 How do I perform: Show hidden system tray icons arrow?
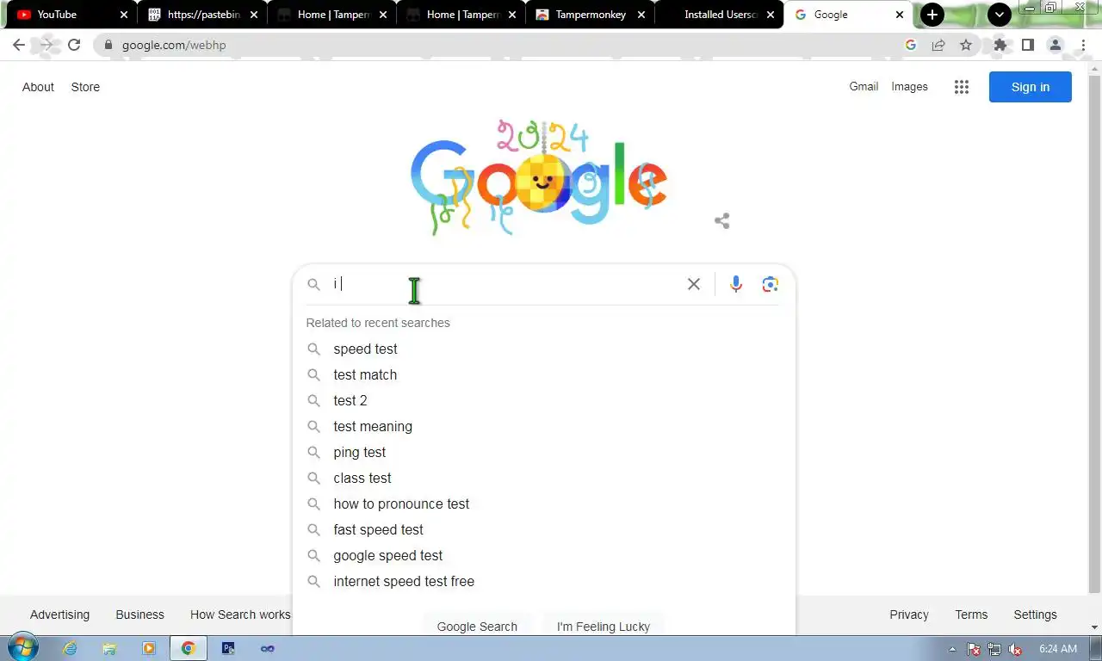(952, 649)
